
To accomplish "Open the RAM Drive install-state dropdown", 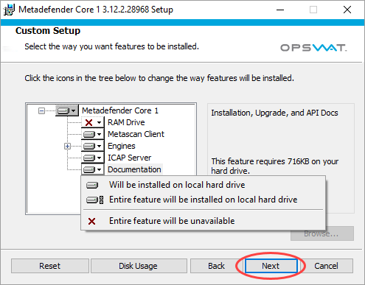I will [93, 122].
